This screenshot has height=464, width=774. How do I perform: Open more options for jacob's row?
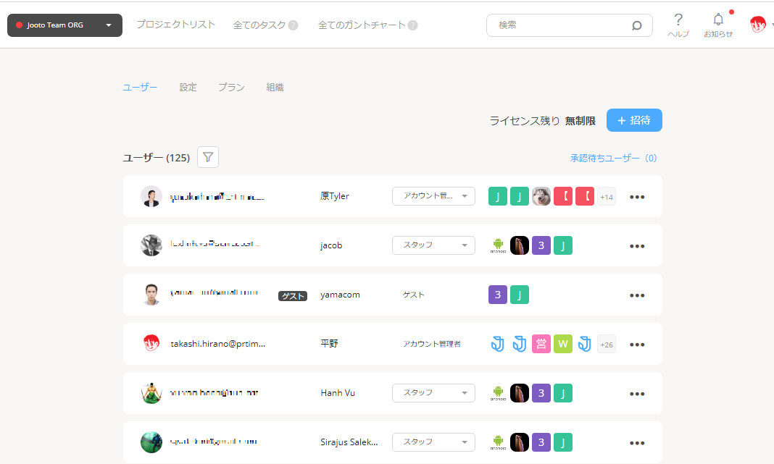[637, 246]
